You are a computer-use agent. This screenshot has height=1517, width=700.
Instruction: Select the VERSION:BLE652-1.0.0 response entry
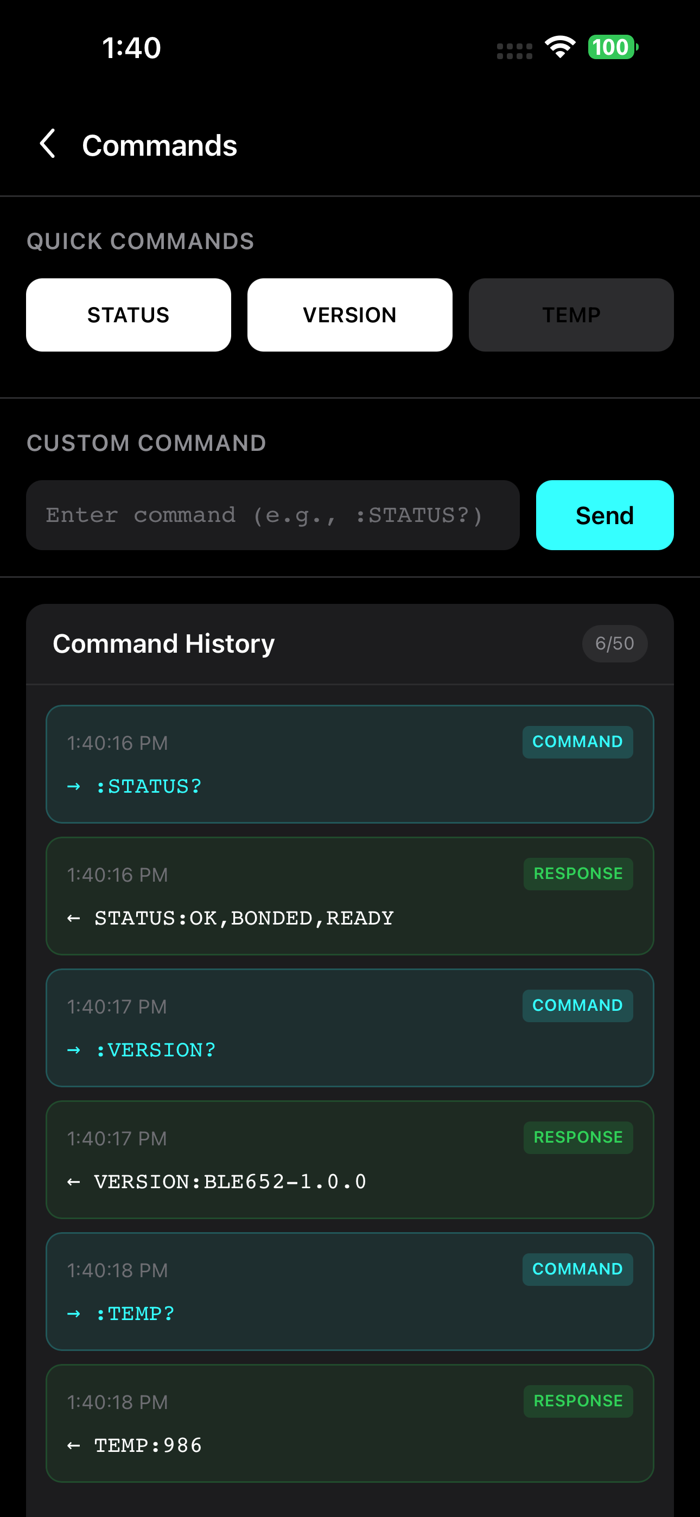350,1160
